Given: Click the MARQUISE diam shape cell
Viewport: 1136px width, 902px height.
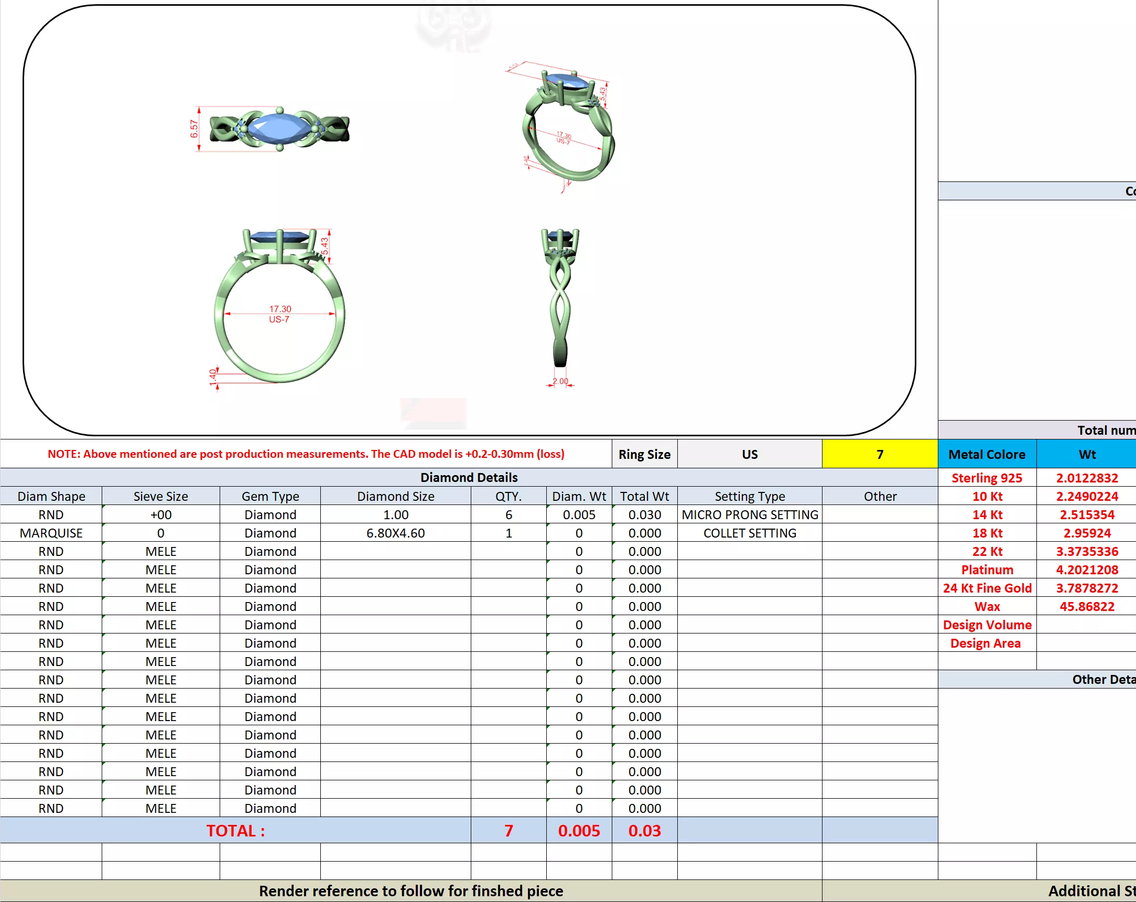Looking at the screenshot, I should (x=51, y=533).
